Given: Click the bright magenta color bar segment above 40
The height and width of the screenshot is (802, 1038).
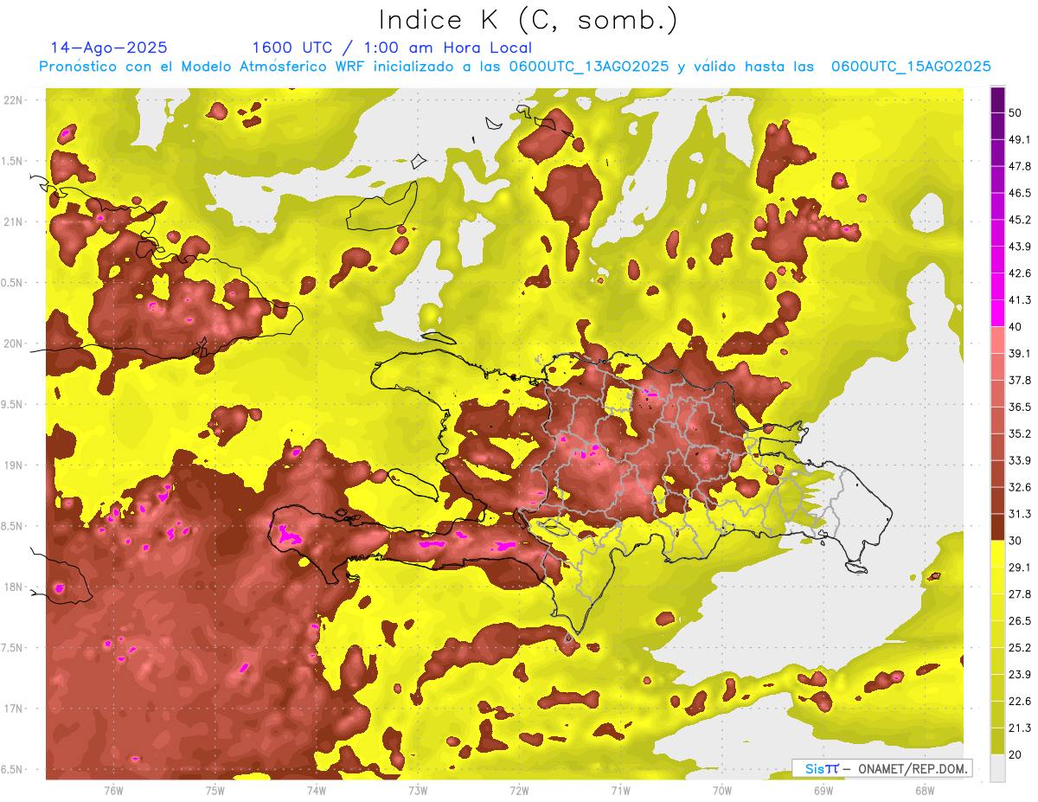Looking at the screenshot, I should pos(997,313).
